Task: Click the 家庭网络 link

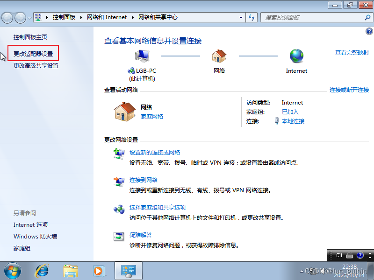Action: (x=152, y=116)
